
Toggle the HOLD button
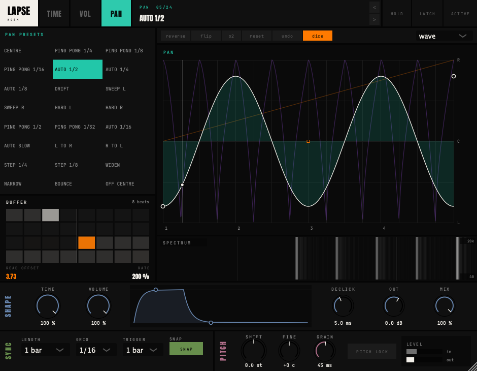click(x=397, y=14)
